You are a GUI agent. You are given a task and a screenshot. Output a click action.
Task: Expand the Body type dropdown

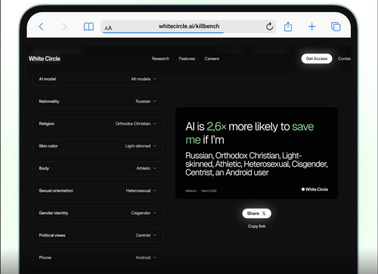click(98, 168)
